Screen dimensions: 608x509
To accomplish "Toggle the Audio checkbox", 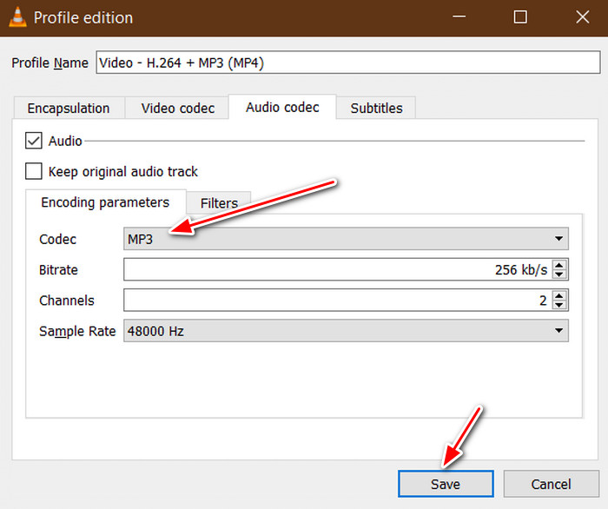I will (34, 141).
